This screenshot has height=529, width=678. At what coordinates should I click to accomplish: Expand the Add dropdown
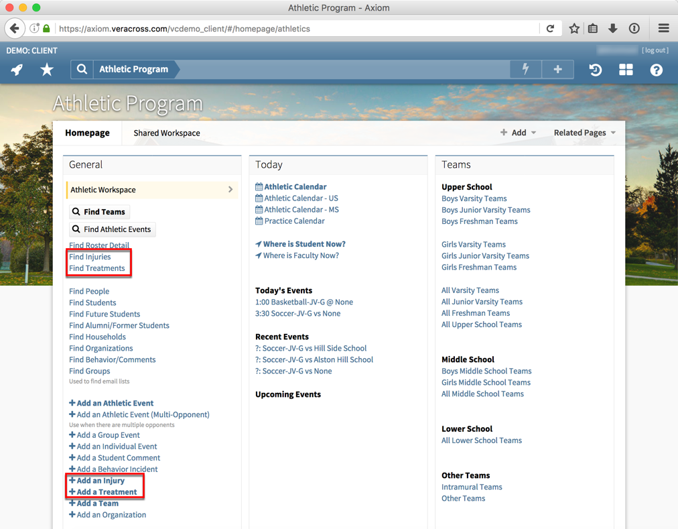coord(519,133)
